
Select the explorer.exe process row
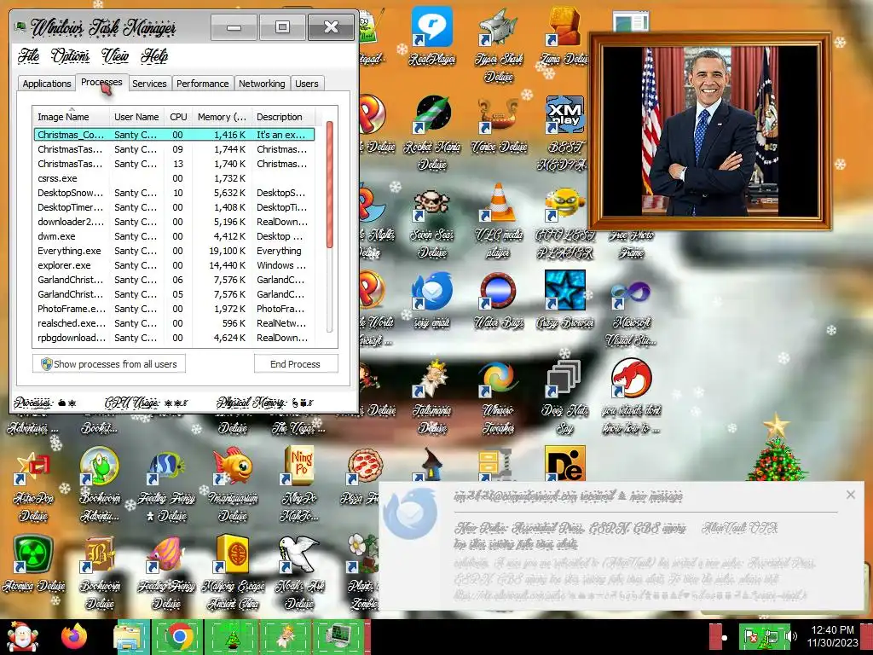(x=174, y=265)
